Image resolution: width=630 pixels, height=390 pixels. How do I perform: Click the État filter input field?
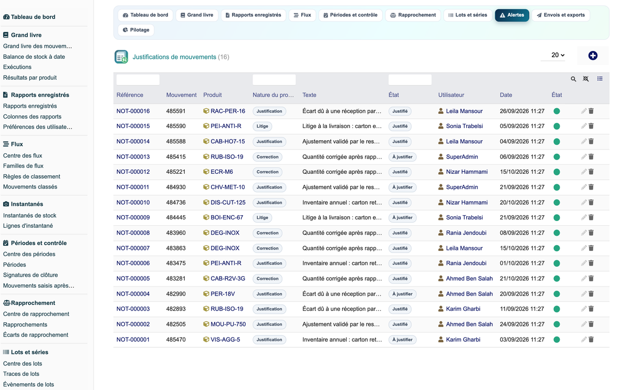point(410,80)
